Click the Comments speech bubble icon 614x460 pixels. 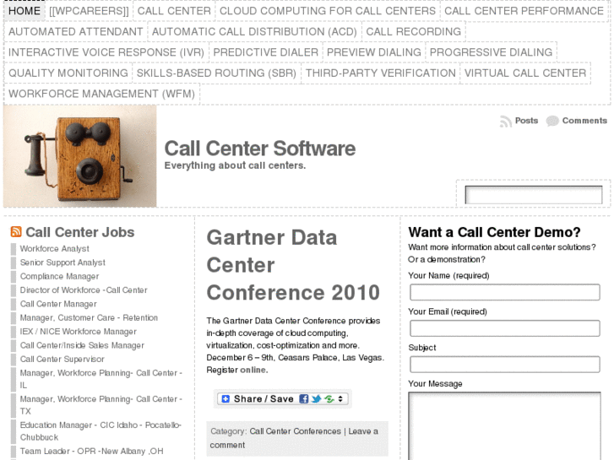tap(552, 121)
